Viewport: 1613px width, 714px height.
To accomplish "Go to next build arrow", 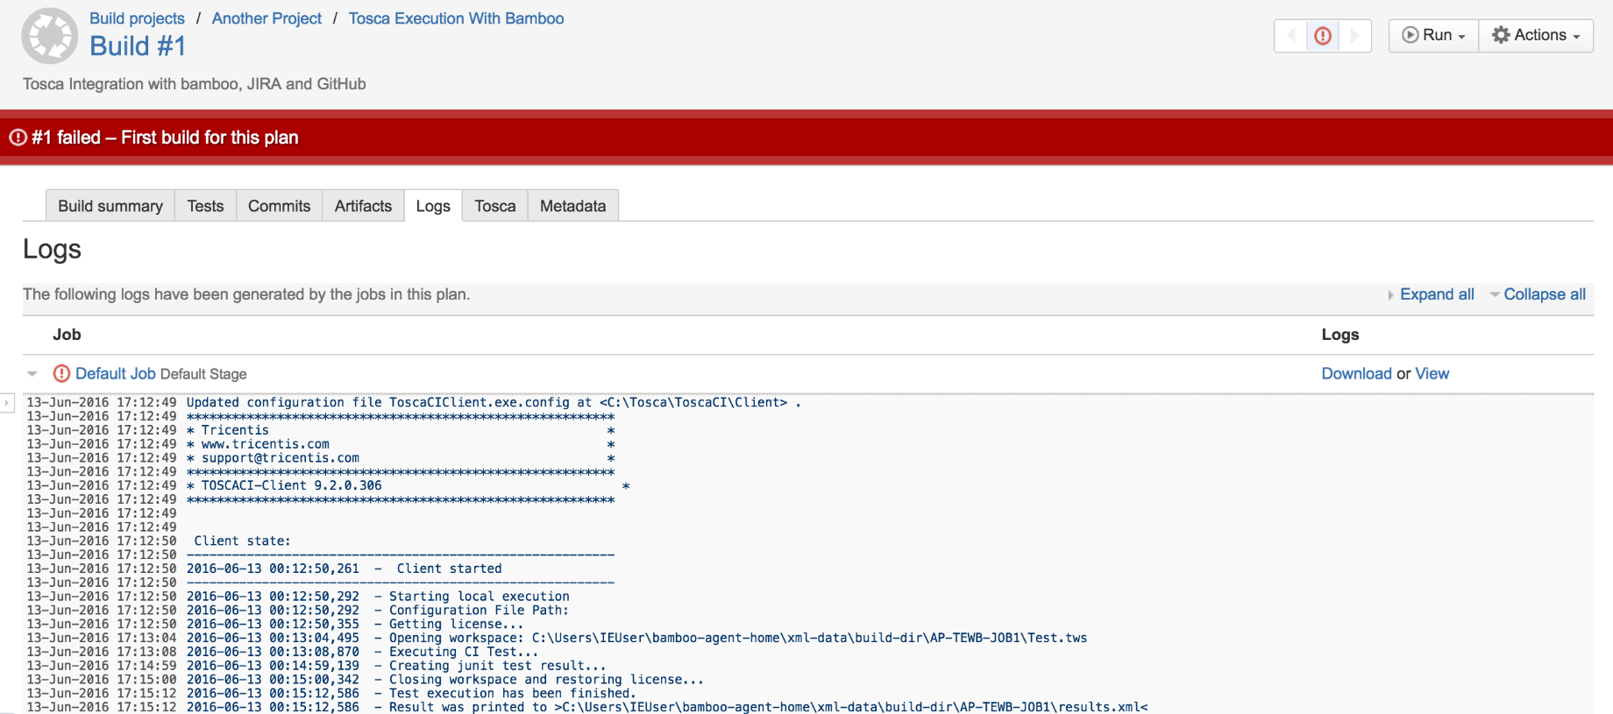I will click(1355, 36).
